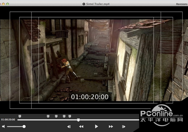Click the rewind double-arrow button
Image resolution: width=188 pixels, height=132 pixels.
click(x=81, y=127)
